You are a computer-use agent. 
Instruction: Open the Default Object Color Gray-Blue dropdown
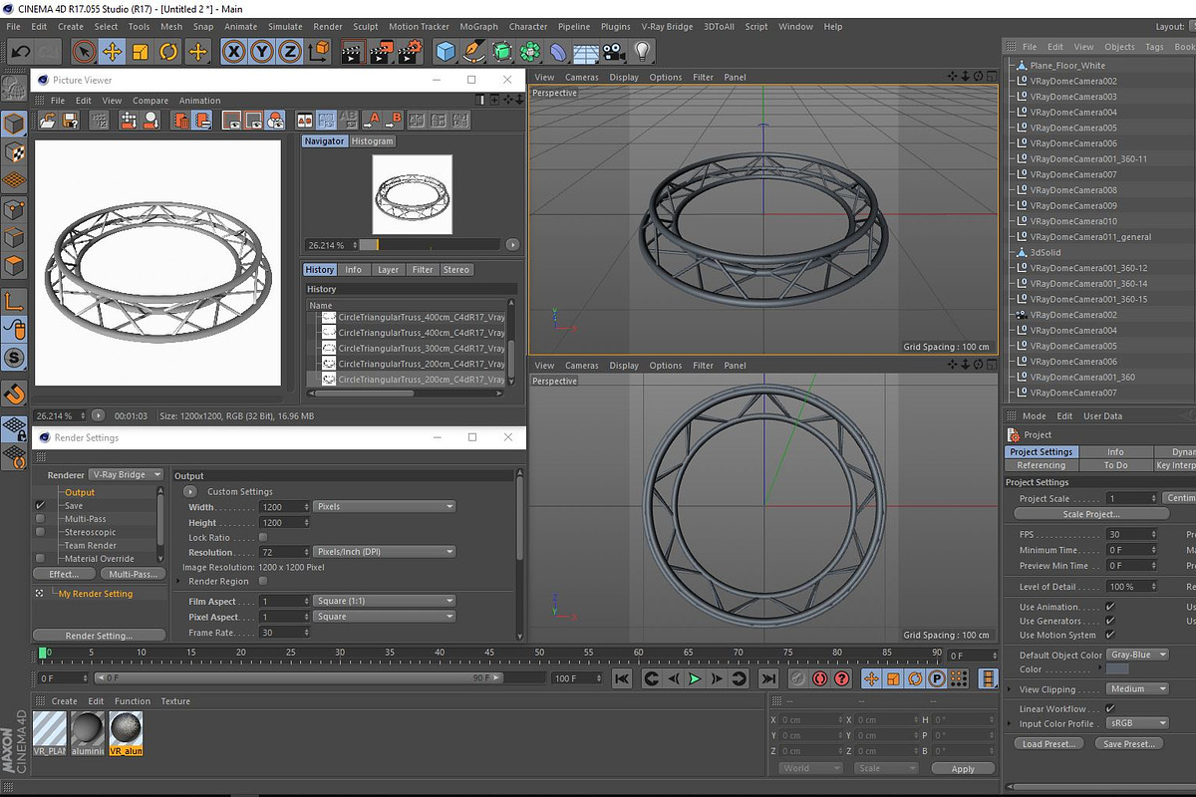(1137, 655)
